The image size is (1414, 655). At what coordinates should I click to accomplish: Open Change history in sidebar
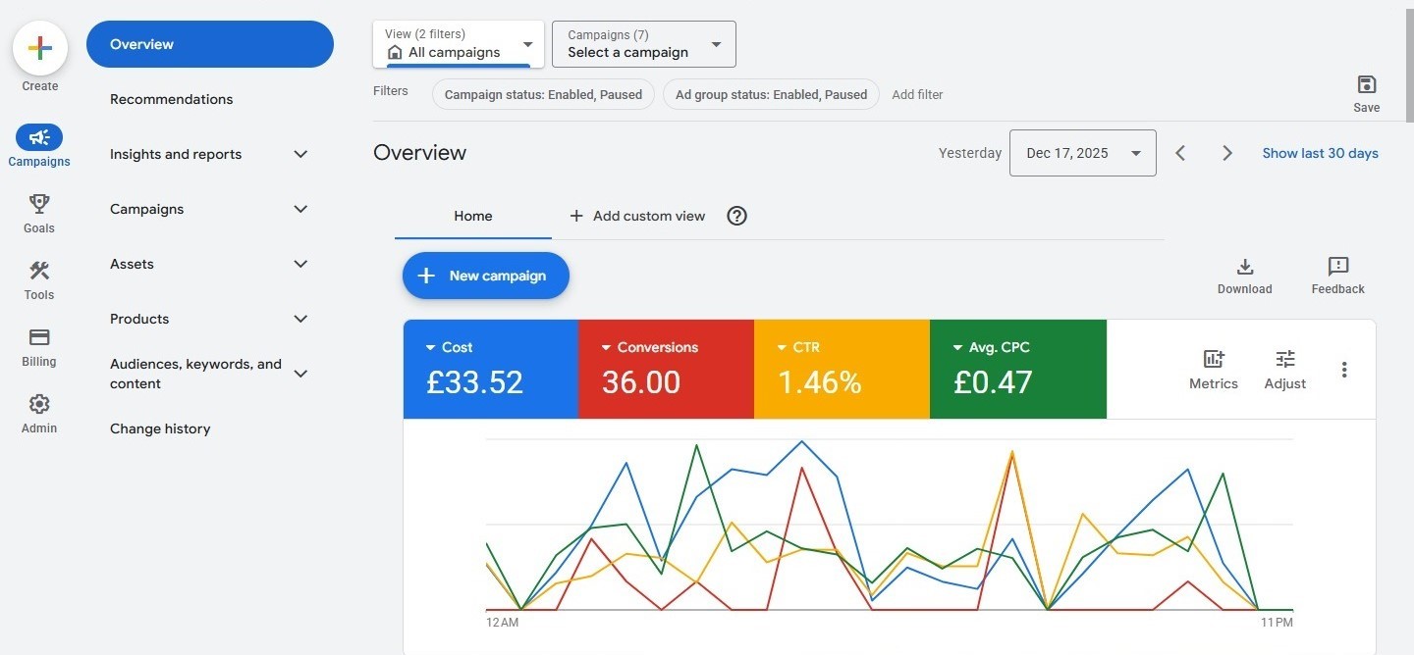pos(160,428)
